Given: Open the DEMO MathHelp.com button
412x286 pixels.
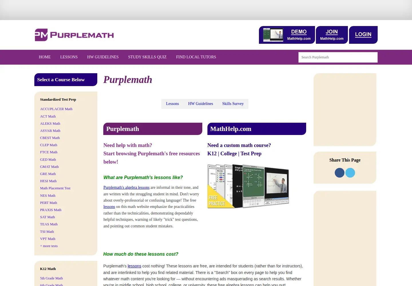Looking at the screenshot, I should [x=287, y=35].
